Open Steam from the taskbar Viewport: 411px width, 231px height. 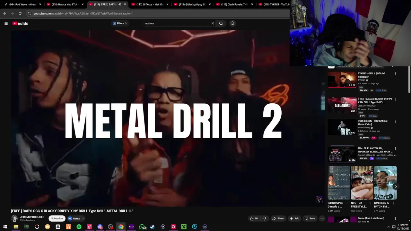(x=152, y=227)
